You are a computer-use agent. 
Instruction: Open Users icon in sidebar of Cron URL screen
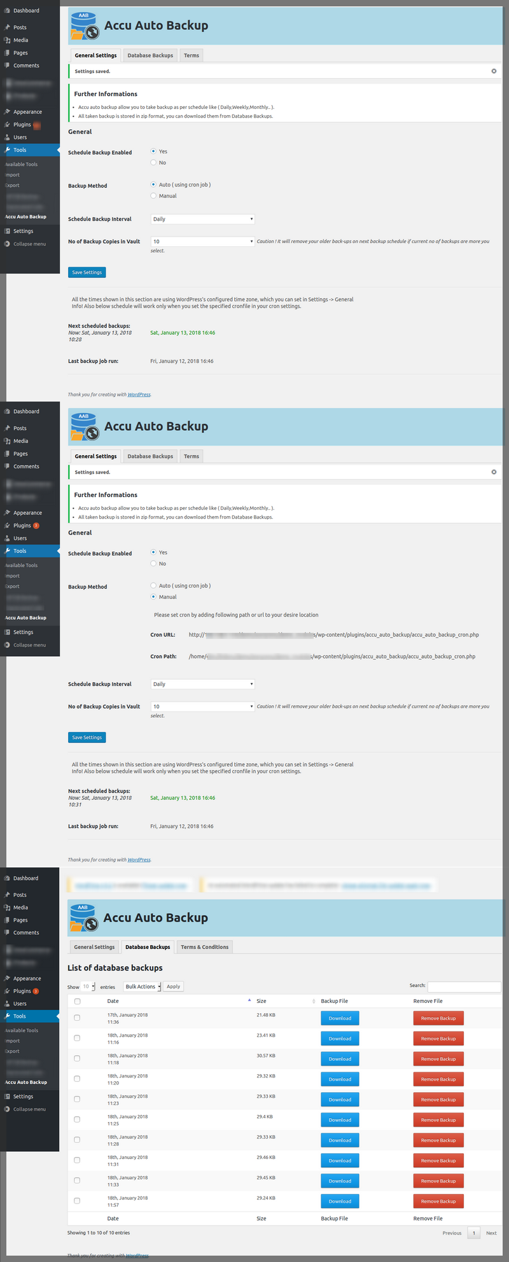(x=7, y=538)
